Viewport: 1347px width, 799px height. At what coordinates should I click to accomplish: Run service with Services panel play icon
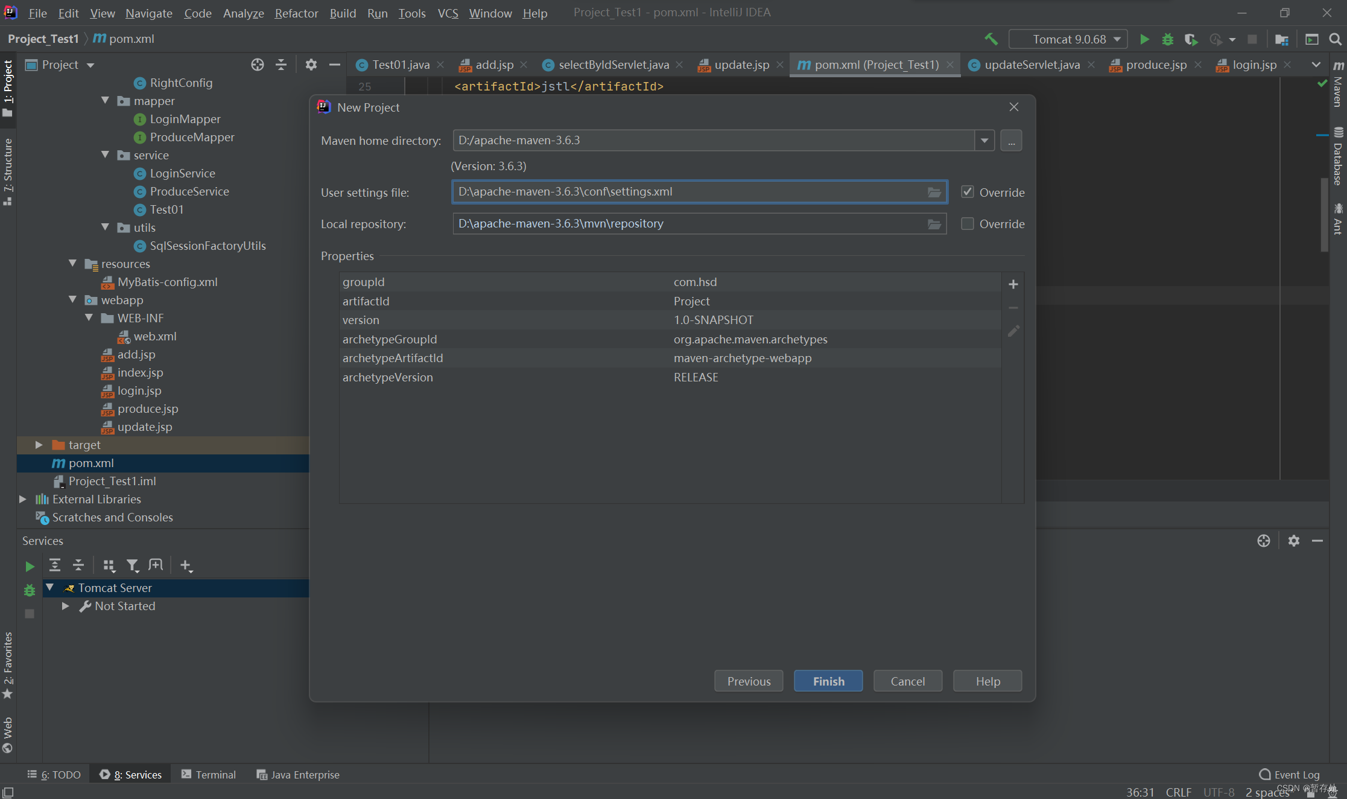(29, 566)
